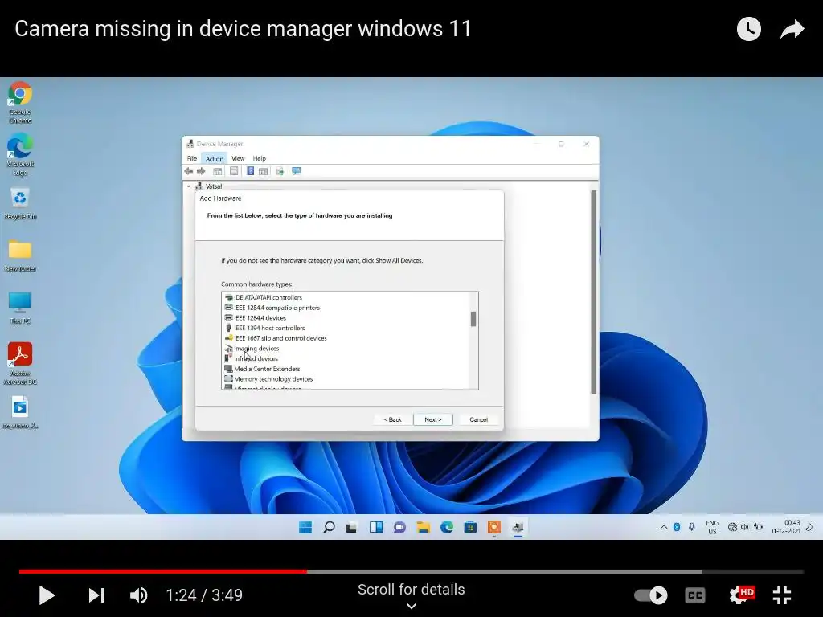The width and height of the screenshot is (823, 617).
Task: Open taskbar Search icon
Action: [x=329, y=527]
